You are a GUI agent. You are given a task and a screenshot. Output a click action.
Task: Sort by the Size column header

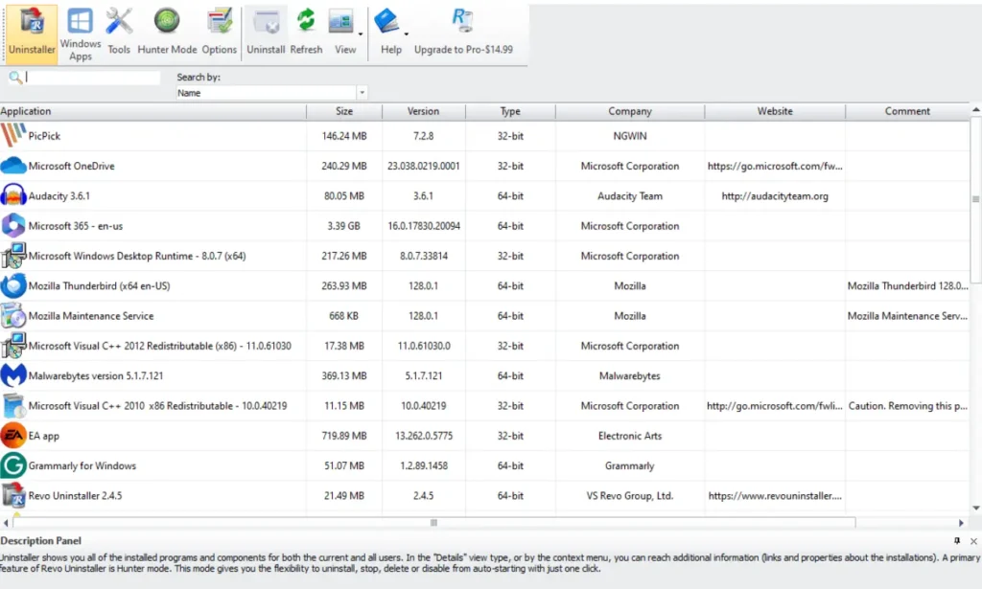(344, 111)
